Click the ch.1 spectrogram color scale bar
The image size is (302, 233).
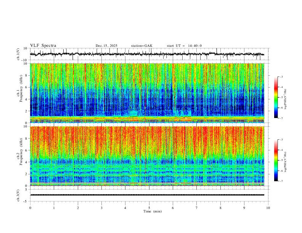276,97
